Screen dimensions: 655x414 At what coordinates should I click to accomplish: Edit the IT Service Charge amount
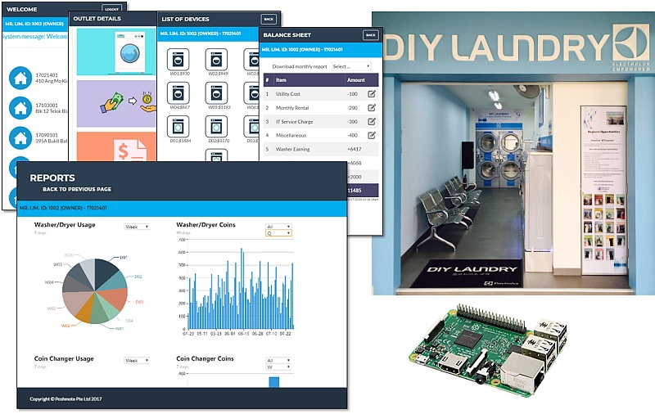pos(372,122)
